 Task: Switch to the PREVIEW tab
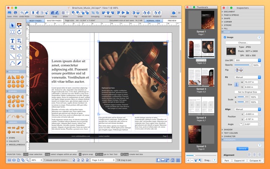tap(172, 21)
